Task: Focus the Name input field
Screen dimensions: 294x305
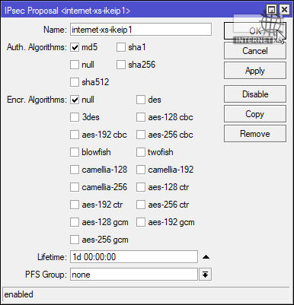Action: tap(141, 30)
